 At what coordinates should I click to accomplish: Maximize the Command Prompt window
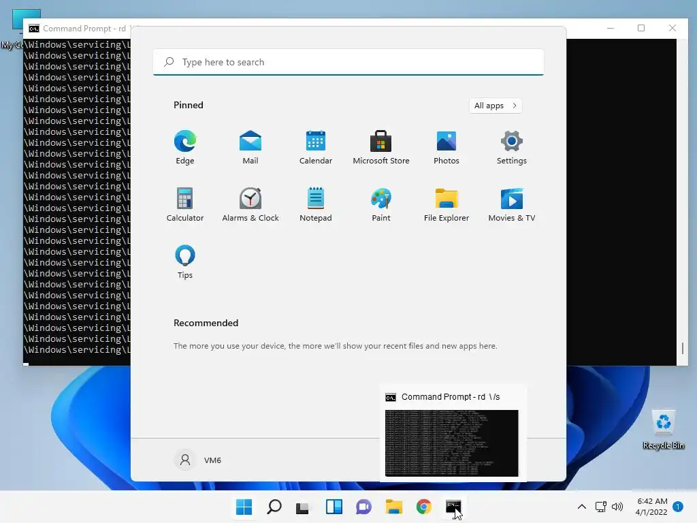point(641,28)
